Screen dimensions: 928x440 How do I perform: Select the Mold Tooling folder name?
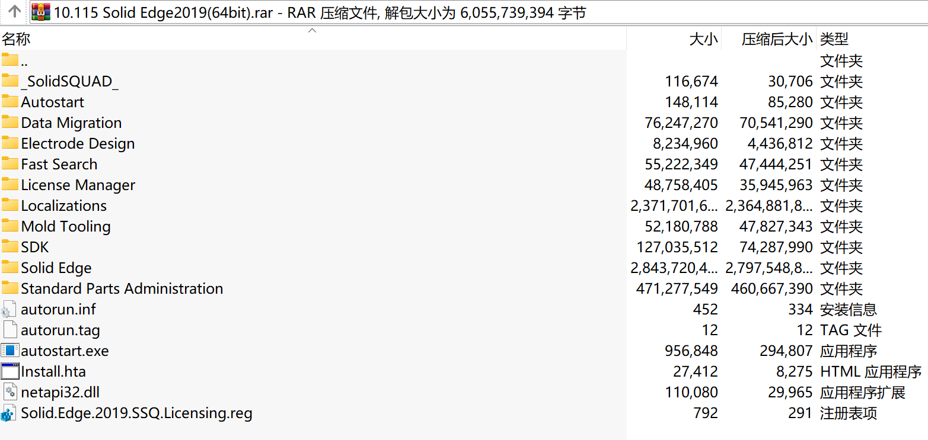coord(66,226)
